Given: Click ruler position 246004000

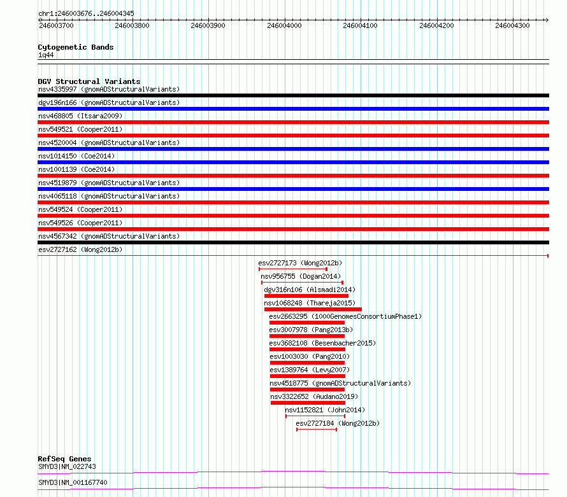Looking at the screenshot, I should pos(284,25).
